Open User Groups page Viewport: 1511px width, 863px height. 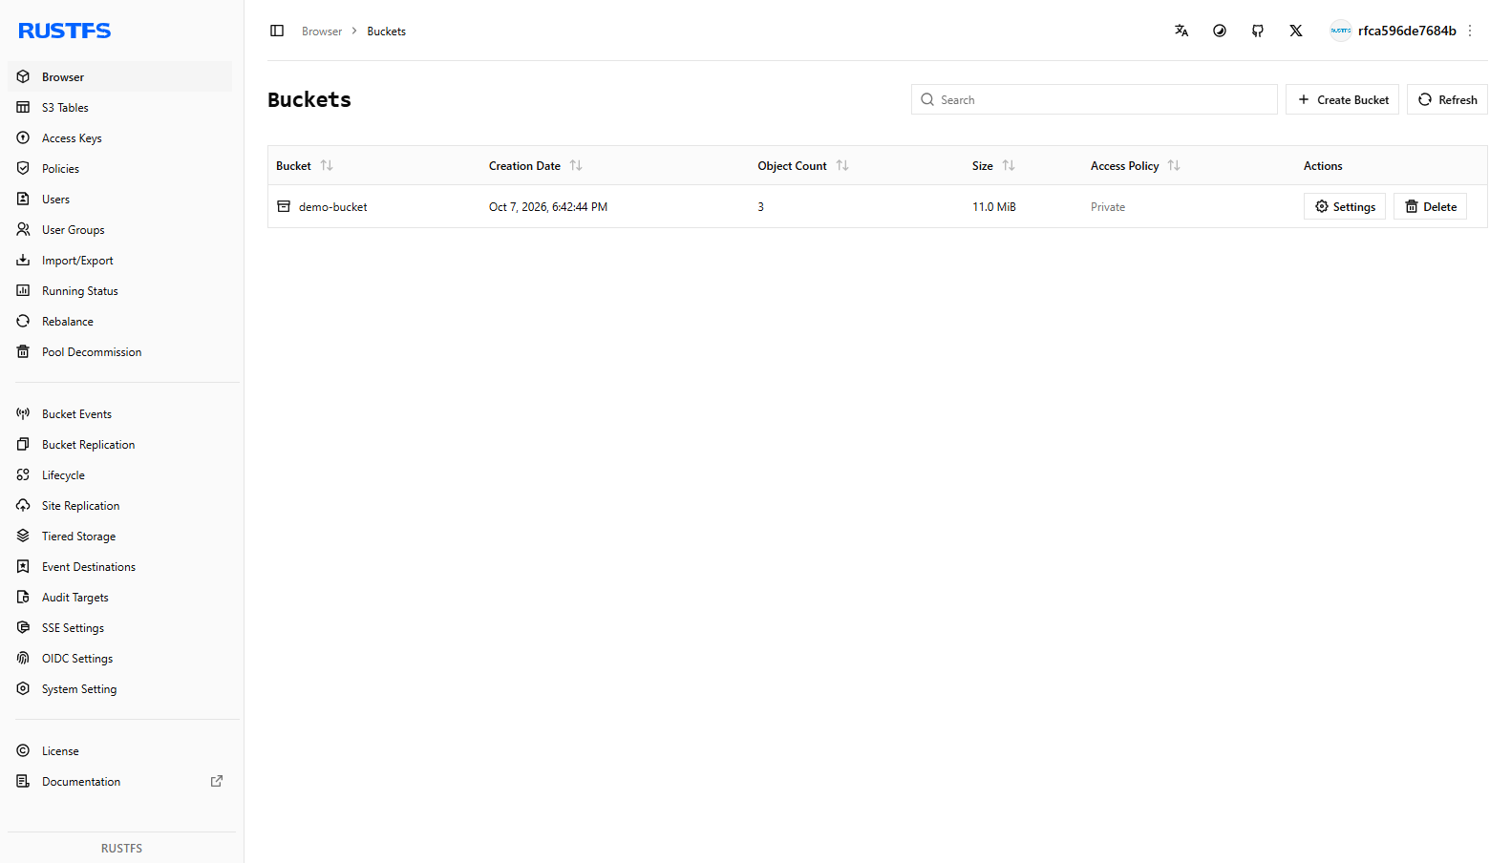120,229
